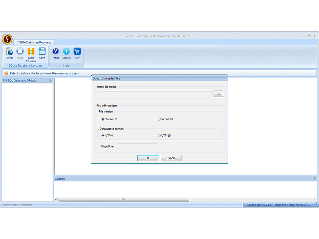Screen dimensions: 319x239
Task: Open Help from the ribbon
Action: tap(56, 51)
